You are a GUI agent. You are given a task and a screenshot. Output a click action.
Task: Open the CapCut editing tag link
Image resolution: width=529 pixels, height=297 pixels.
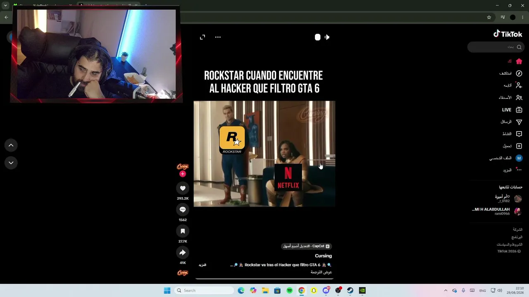pos(306,246)
